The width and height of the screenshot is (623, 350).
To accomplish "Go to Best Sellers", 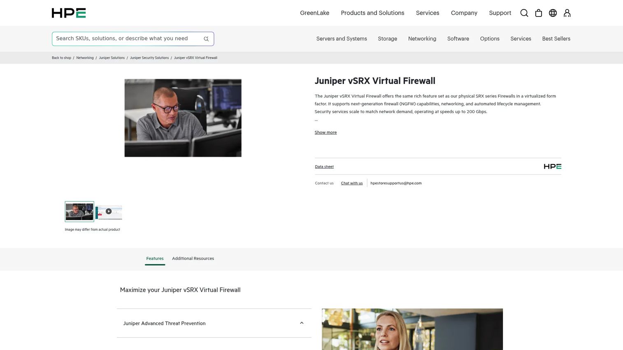I will [x=556, y=39].
